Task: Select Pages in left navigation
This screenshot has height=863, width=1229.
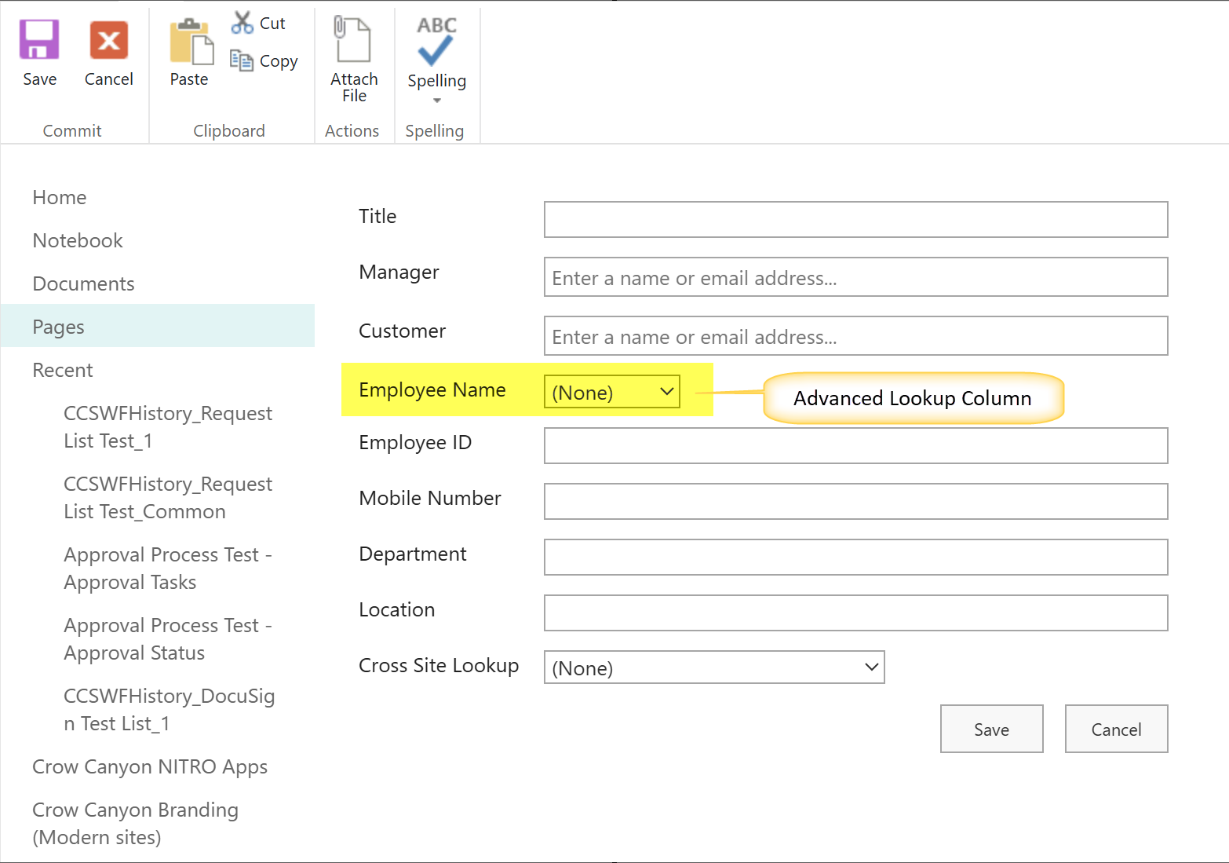Action: click(158, 326)
